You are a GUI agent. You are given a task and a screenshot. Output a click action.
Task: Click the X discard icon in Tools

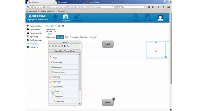pyautogui.click(x=68, y=46)
